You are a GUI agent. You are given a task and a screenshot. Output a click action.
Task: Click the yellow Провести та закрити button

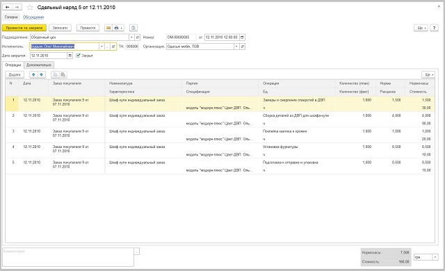tap(24, 28)
